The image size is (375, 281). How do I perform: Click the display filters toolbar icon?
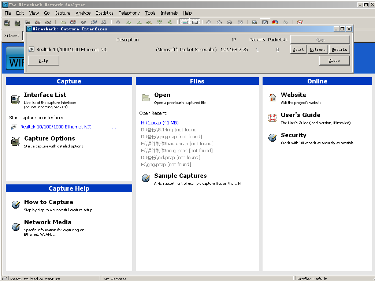(265, 23)
